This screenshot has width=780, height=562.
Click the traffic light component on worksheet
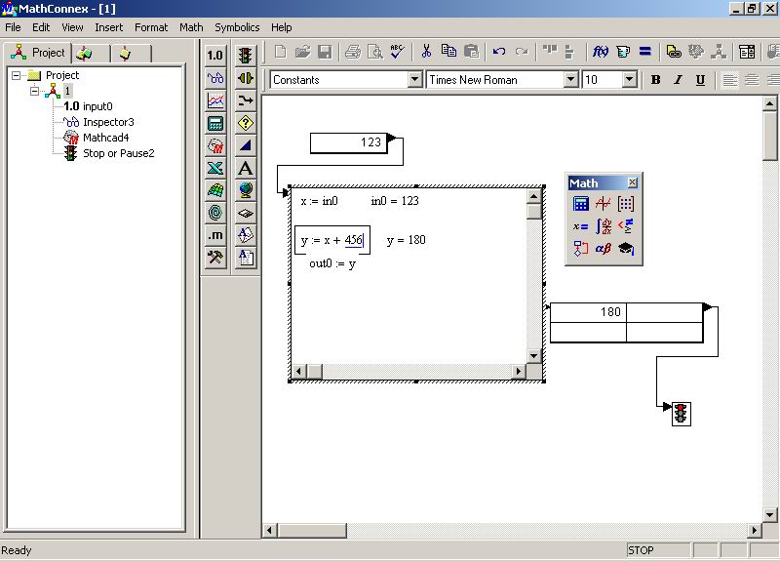[x=681, y=413]
